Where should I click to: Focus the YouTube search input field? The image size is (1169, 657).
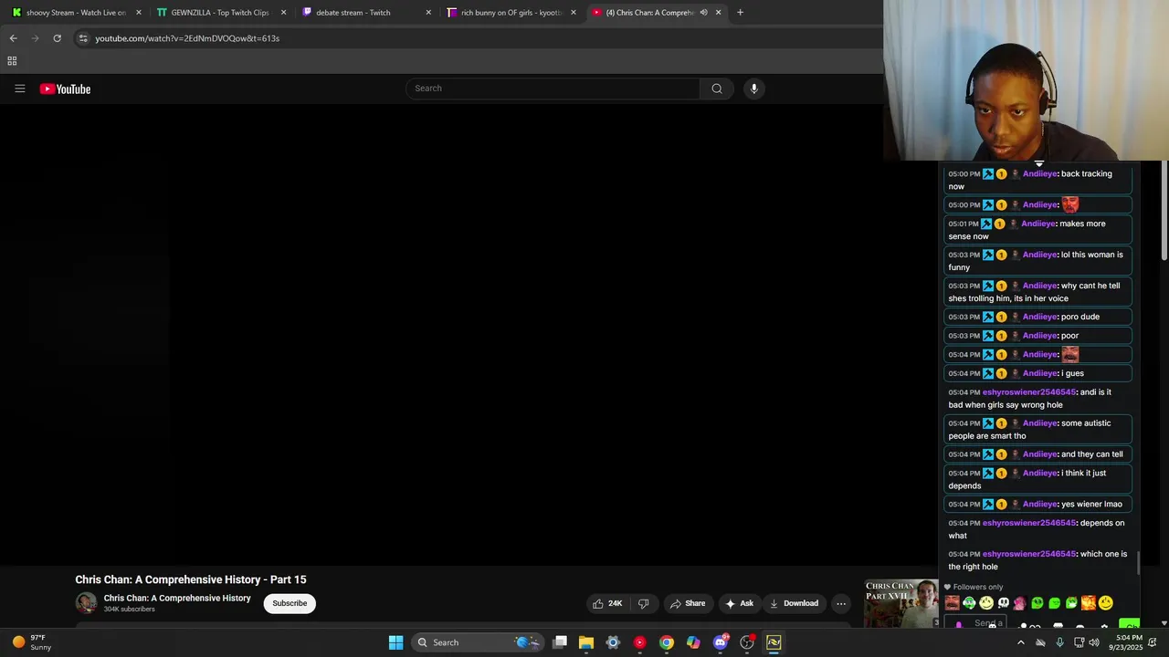[x=553, y=89]
